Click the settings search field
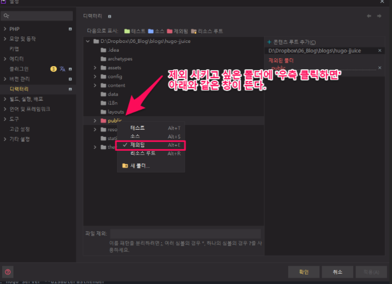Image resolution: width=392 pixels, height=284 pixels. (37, 16)
